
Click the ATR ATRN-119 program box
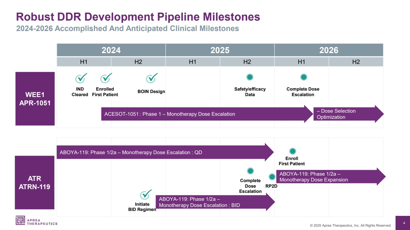pos(35,182)
